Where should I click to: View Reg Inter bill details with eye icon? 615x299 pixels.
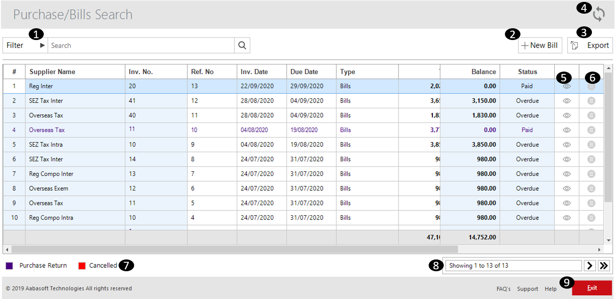click(567, 86)
